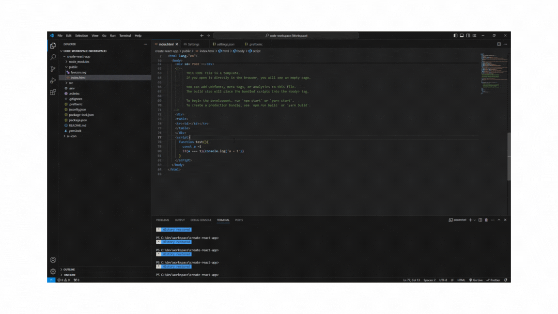
Task: Open the Help menu
Action: coord(138,35)
